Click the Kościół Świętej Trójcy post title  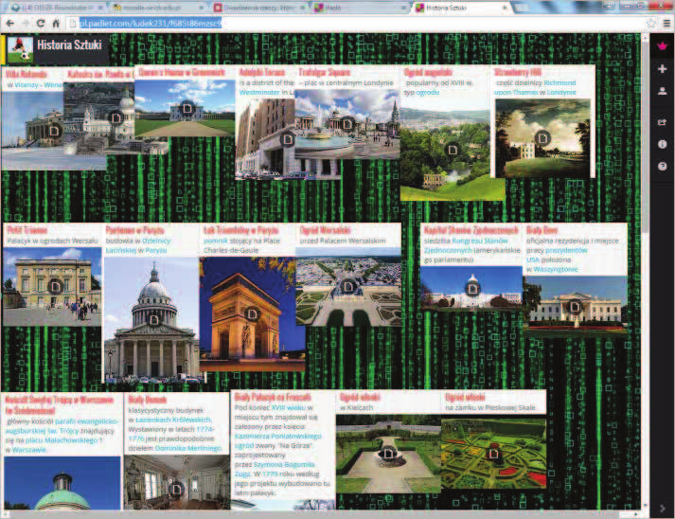pos(59,404)
